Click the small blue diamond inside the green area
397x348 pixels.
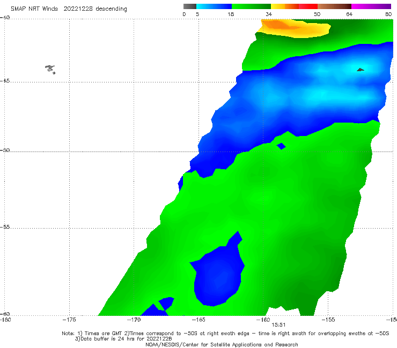pos(281,146)
